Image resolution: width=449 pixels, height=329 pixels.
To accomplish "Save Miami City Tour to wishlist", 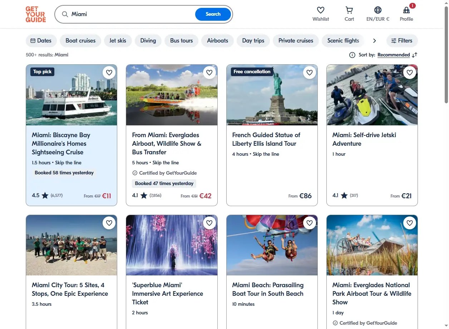I will (x=109, y=223).
